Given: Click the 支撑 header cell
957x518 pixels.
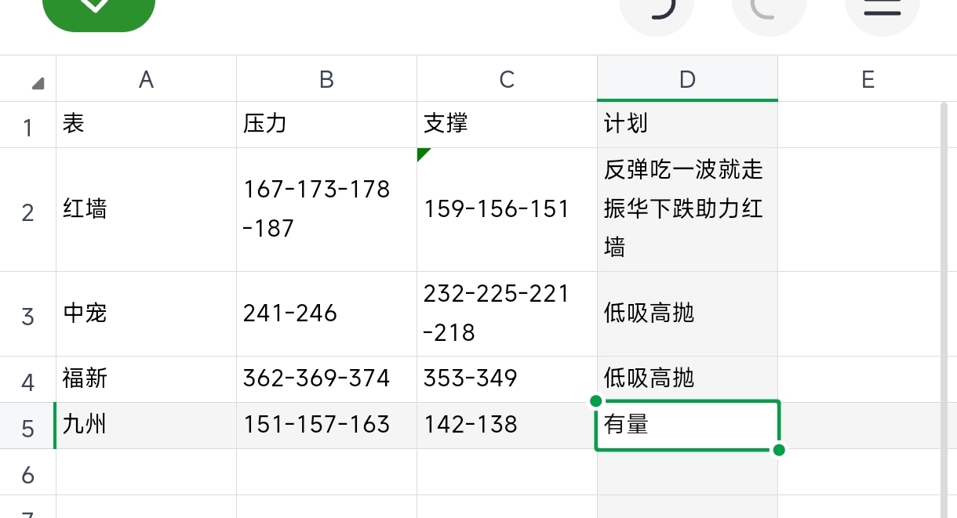Looking at the screenshot, I should [x=507, y=125].
